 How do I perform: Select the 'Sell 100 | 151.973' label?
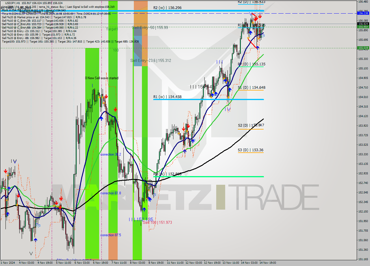[x=158, y=222]
